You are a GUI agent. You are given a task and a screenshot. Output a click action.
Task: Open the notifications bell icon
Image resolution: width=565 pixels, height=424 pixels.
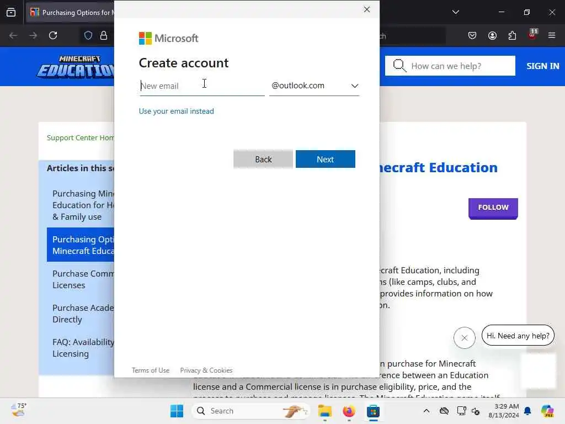[x=527, y=411]
